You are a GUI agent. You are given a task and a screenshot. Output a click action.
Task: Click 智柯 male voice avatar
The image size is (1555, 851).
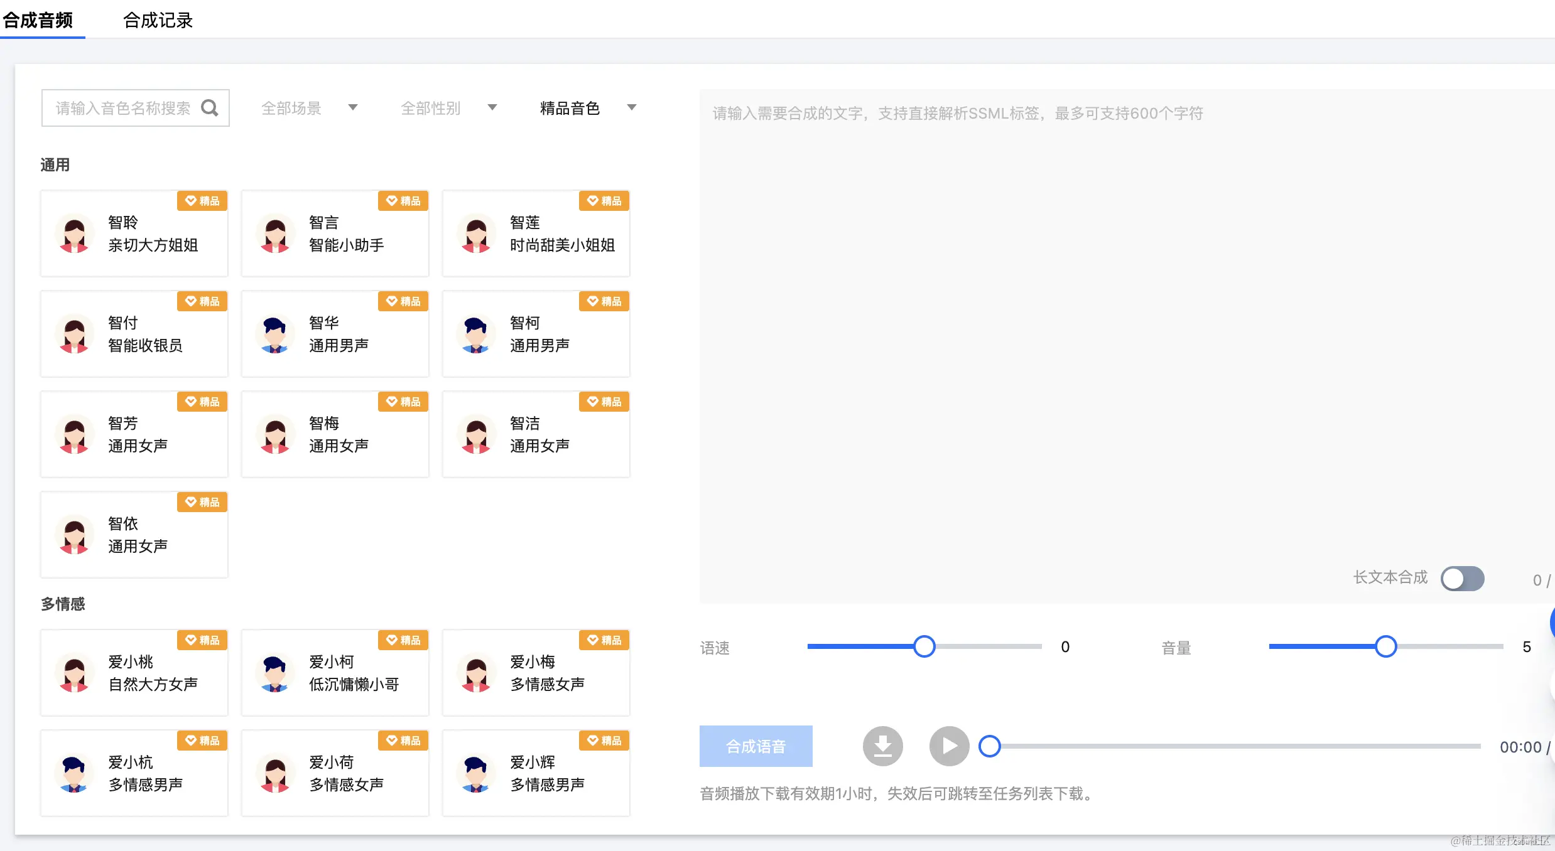point(477,334)
